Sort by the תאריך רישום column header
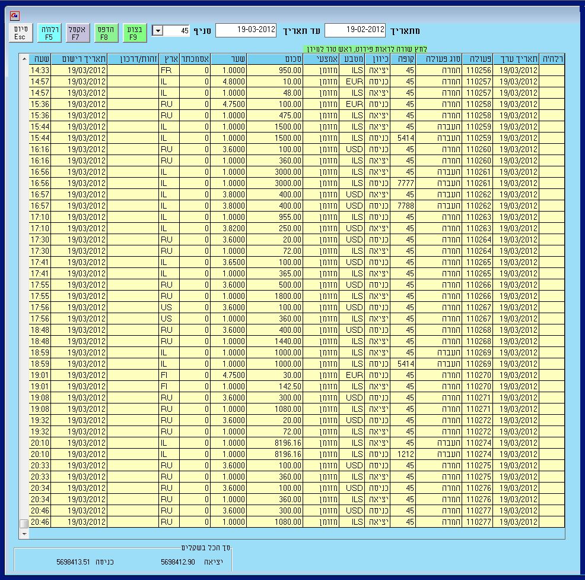 (79, 59)
